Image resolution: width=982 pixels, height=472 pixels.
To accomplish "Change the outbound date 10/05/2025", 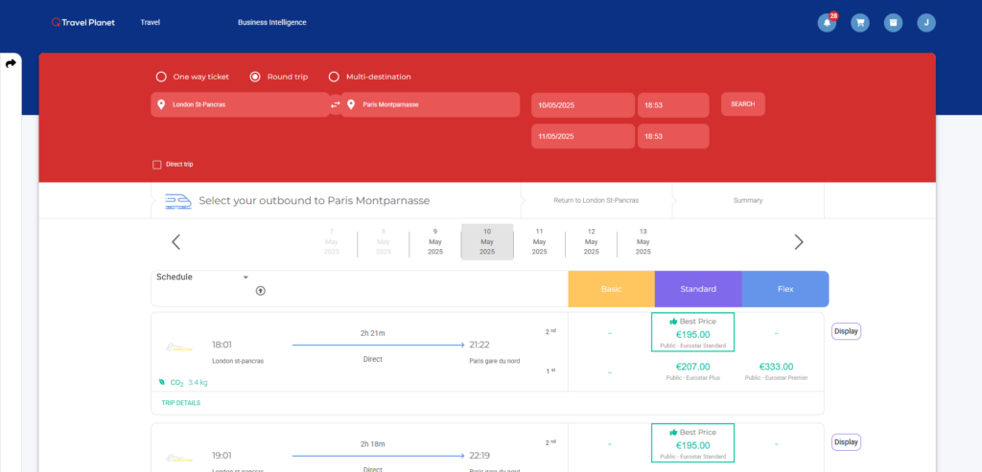I will 583,105.
